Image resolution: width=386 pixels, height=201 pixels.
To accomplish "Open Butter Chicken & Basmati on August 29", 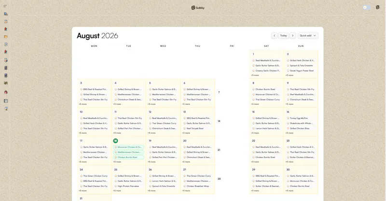I will coord(266,186).
